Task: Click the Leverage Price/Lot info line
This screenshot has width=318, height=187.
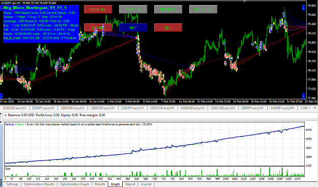Action: coord(36,21)
